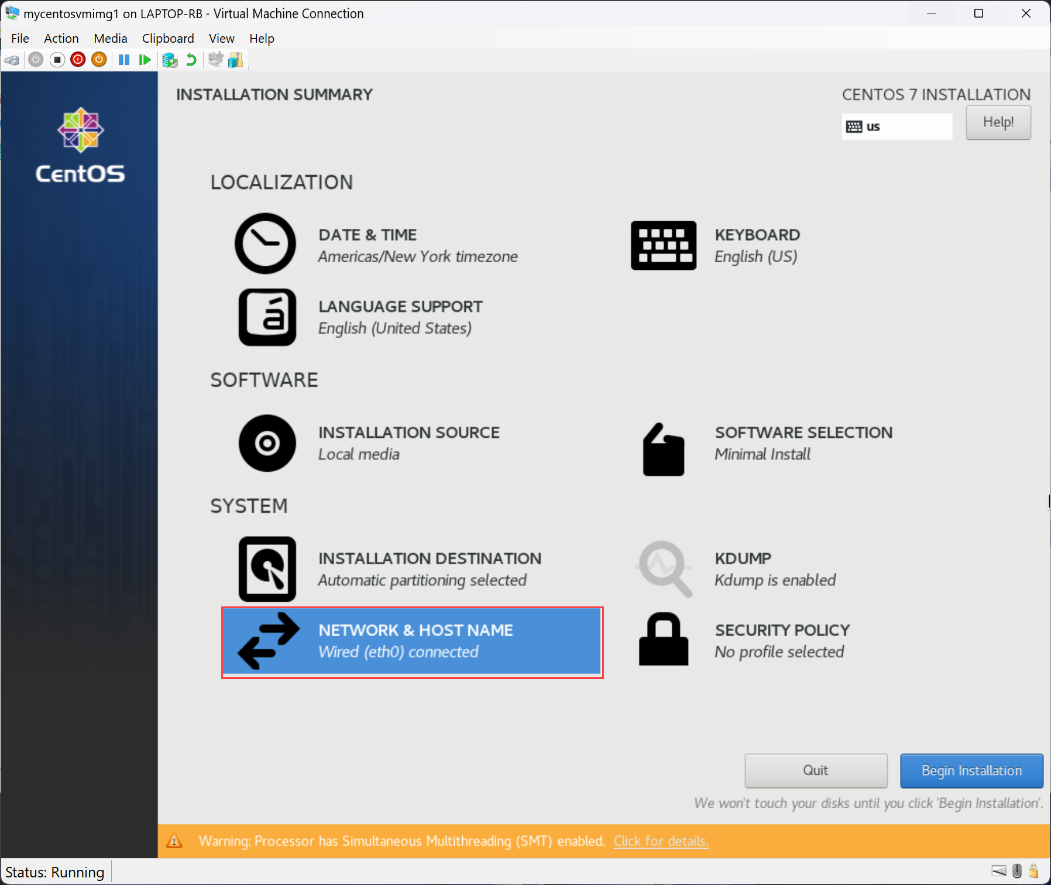Open the View menu
The width and height of the screenshot is (1051, 885).
[222, 38]
